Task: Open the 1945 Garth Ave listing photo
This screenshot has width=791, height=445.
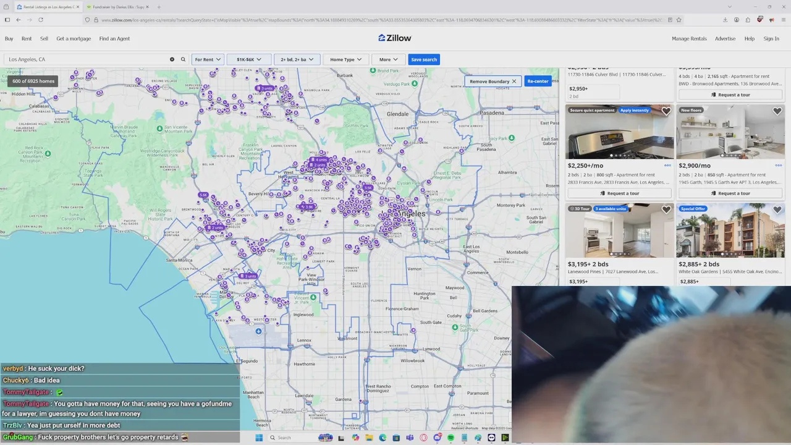Action: coord(730,132)
